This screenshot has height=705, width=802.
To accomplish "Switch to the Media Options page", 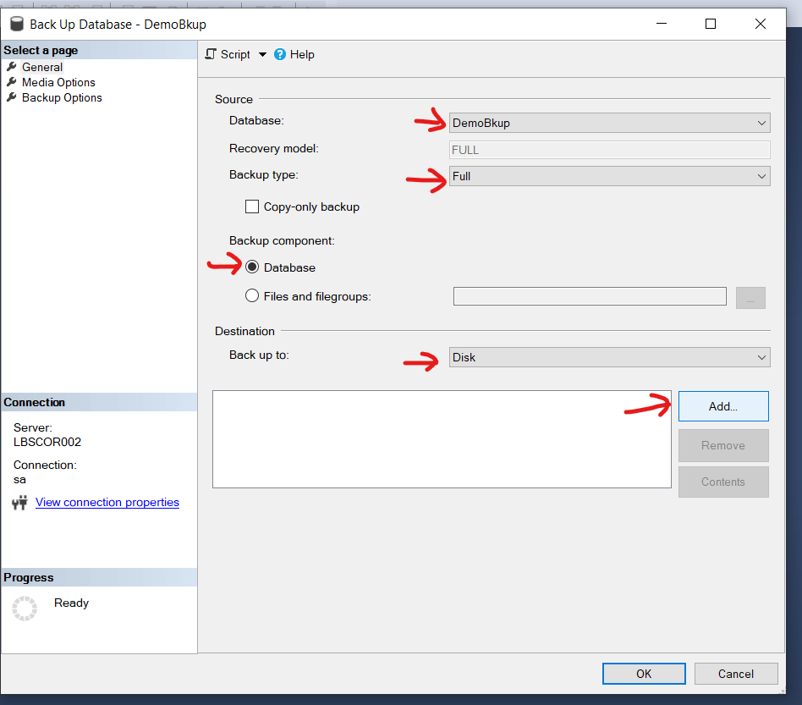I will 58,82.
